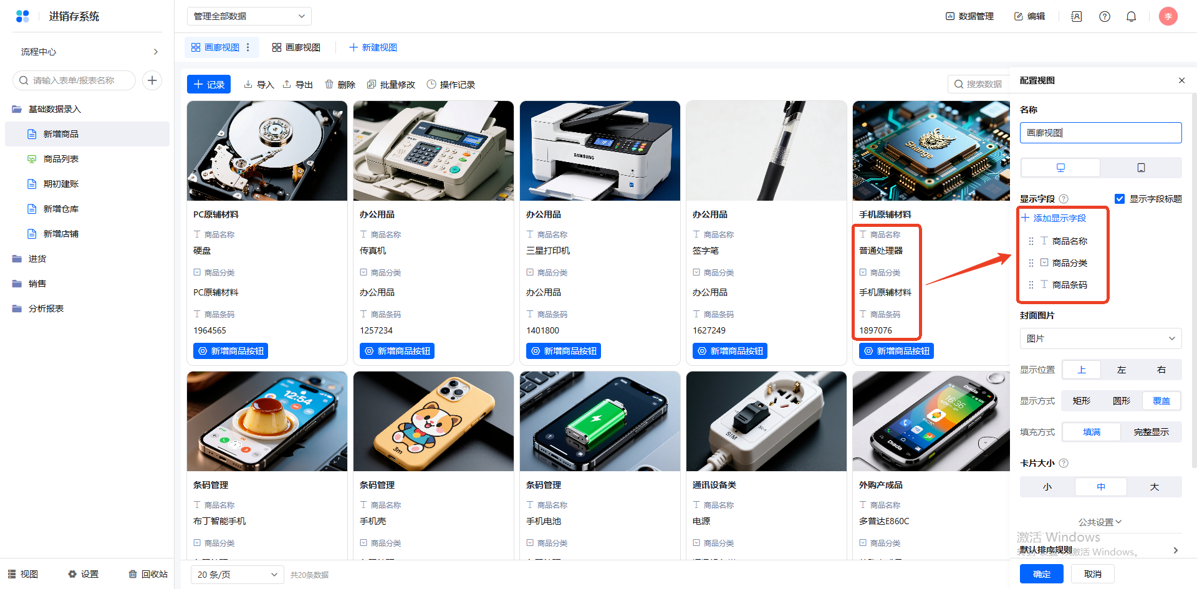
Task: Open the 20 条/页 page size dropdown
Action: [236, 575]
